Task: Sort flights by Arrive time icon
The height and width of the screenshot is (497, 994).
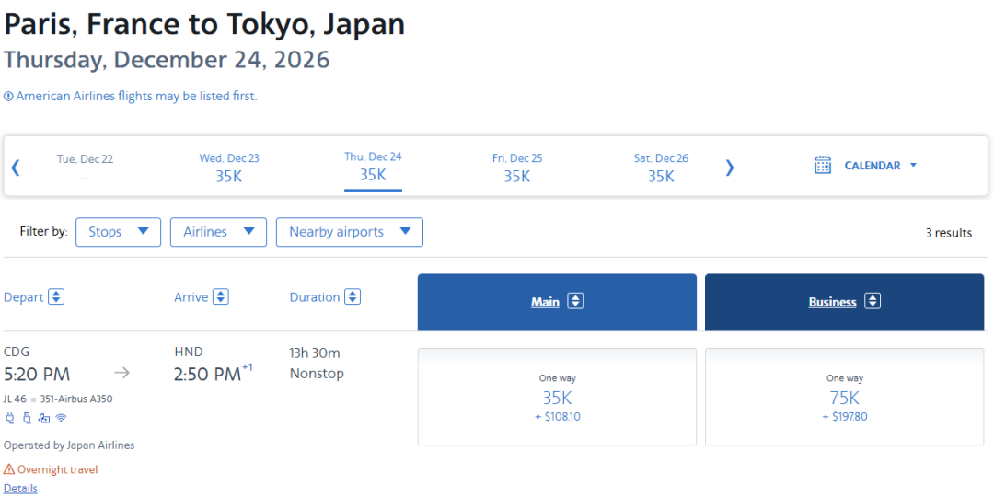Action: pos(221,296)
